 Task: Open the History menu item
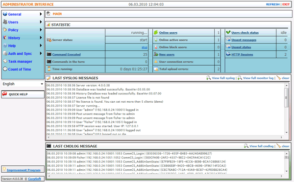point(14,38)
